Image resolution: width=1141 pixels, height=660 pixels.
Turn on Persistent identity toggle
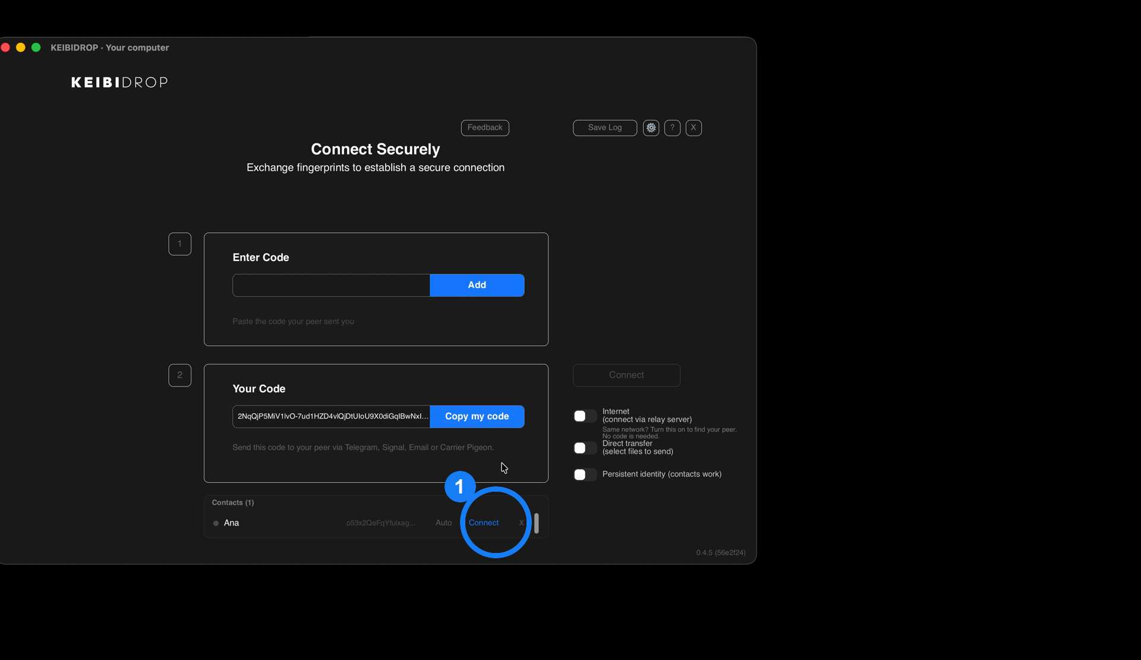[x=585, y=474]
